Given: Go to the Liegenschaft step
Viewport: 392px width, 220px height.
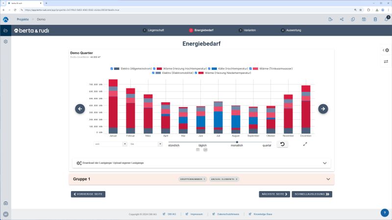Looking at the screenshot, I should [x=153, y=30].
